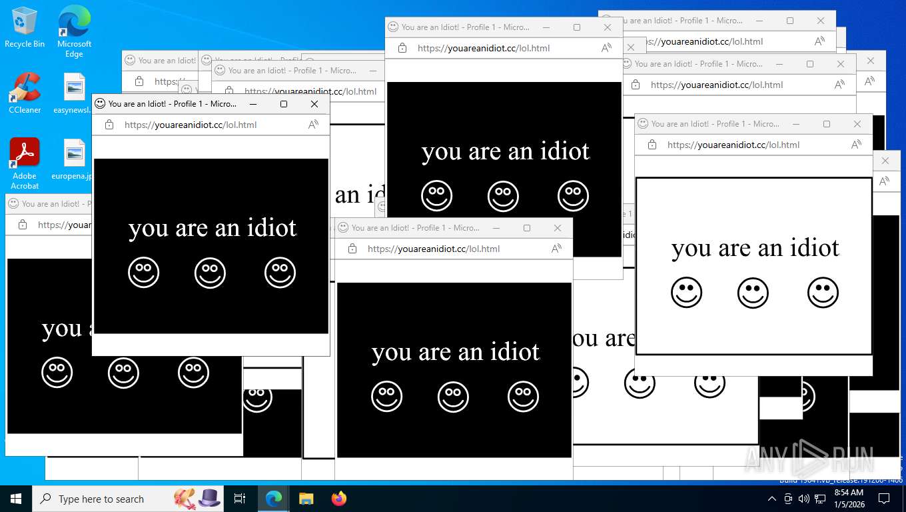906x512 pixels.
Task: Open network status from the tray
Action: click(x=820, y=499)
